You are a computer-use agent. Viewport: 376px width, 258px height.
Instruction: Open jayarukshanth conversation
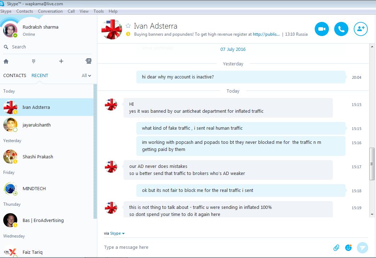(x=47, y=125)
